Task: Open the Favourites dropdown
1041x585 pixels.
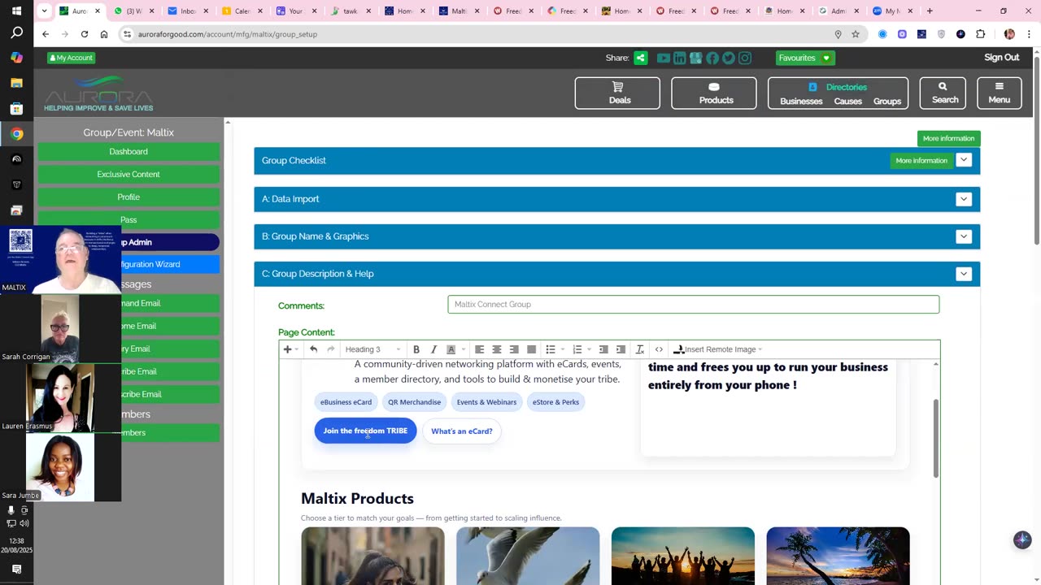Action: tap(804, 58)
